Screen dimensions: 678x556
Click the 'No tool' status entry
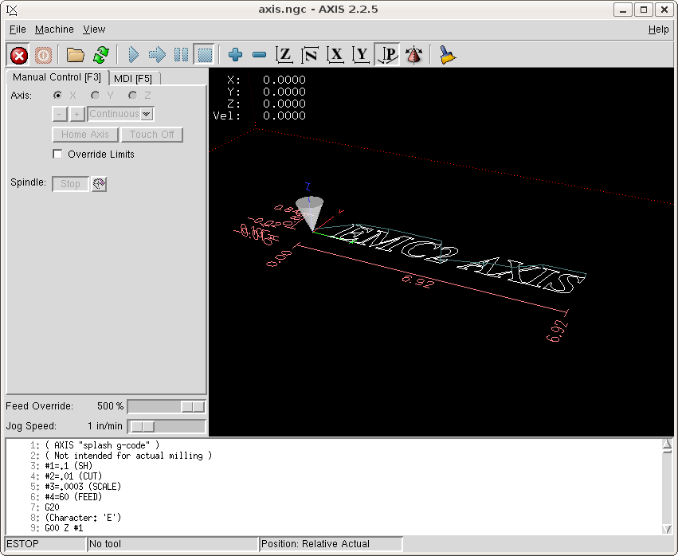(x=173, y=544)
